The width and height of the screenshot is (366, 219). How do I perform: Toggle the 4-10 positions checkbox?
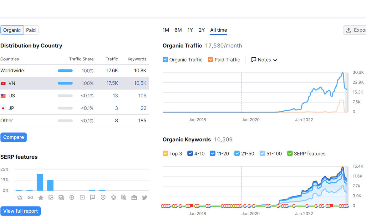pos(190,153)
